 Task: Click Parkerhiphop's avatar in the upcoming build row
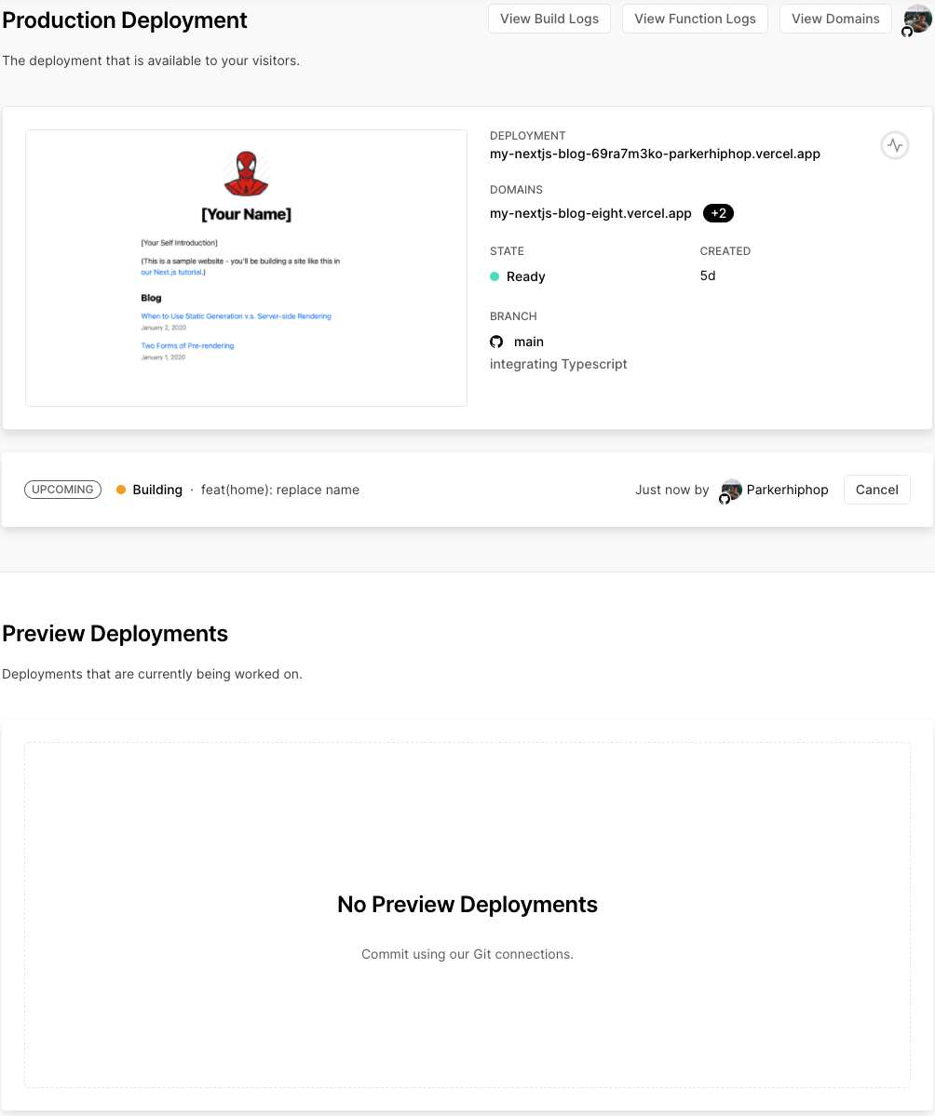[731, 490]
